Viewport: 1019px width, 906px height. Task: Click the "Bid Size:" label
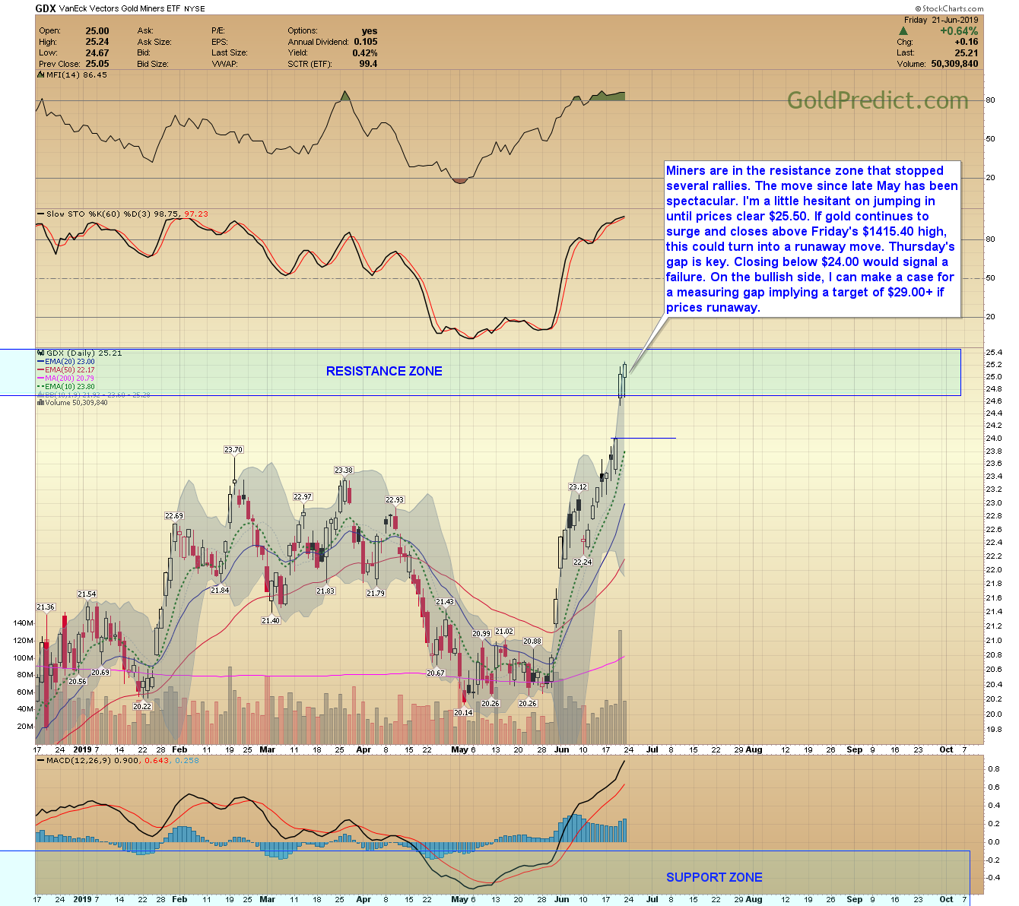pos(154,64)
